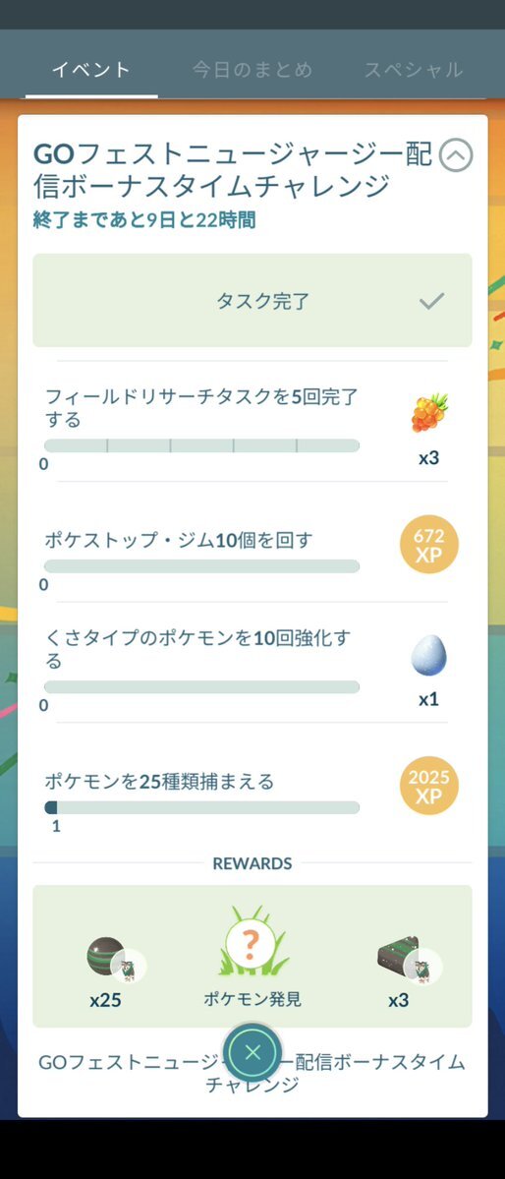Tap the golden Razz Berry reward icon
The width and height of the screenshot is (505, 1179).
429,413
